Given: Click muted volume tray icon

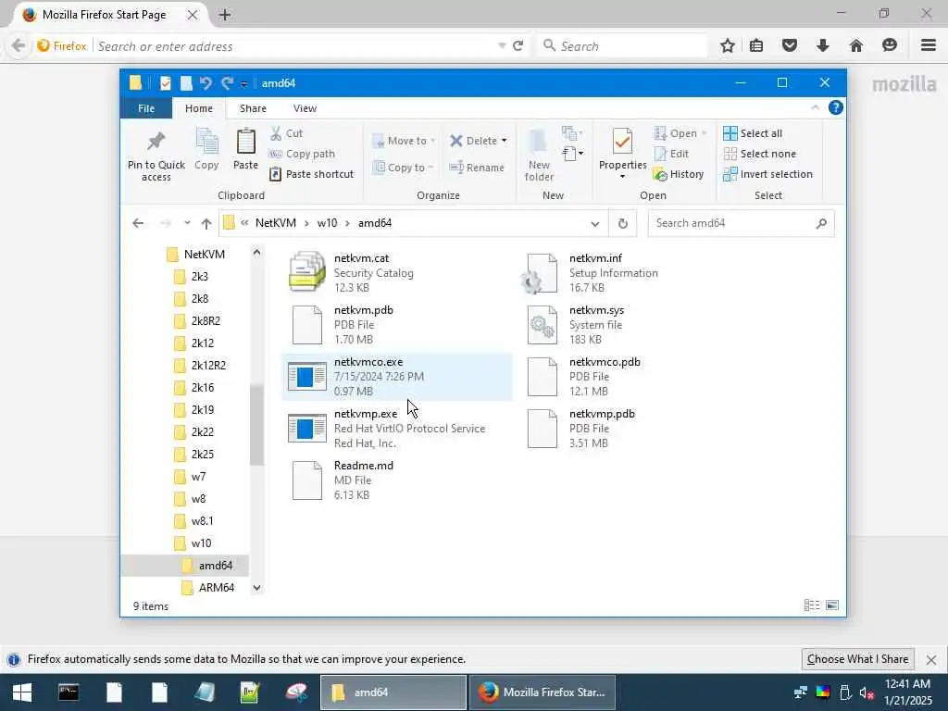Looking at the screenshot, I should [x=867, y=692].
